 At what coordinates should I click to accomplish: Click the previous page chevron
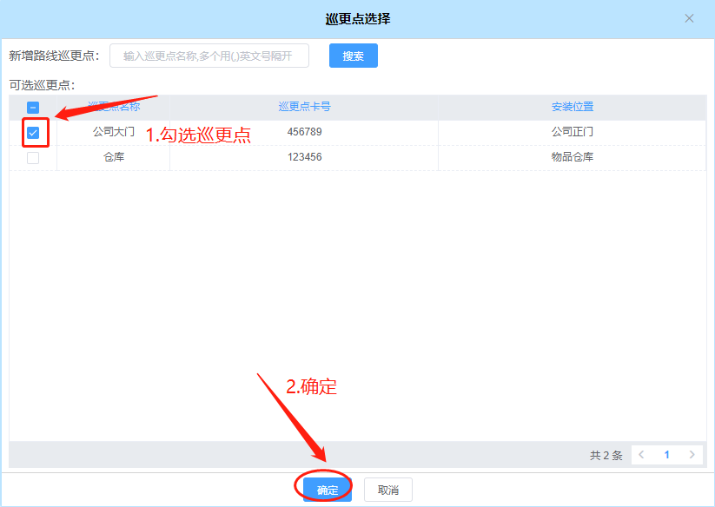tap(640, 454)
